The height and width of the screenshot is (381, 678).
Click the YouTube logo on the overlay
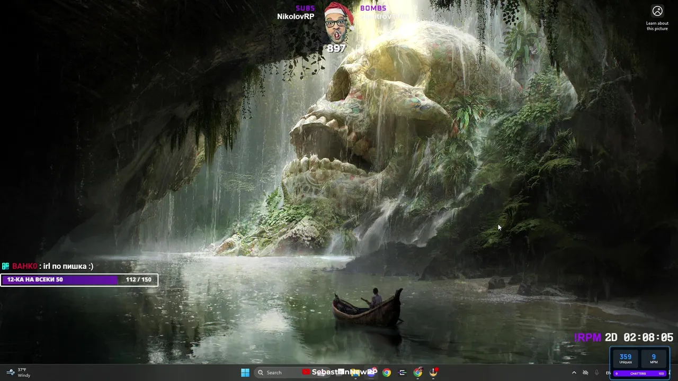[x=306, y=372]
